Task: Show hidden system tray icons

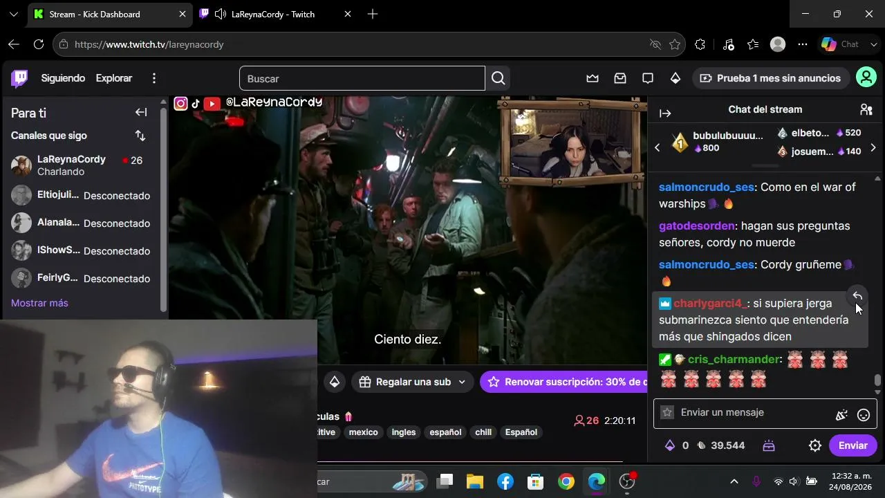Action: (734, 481)
